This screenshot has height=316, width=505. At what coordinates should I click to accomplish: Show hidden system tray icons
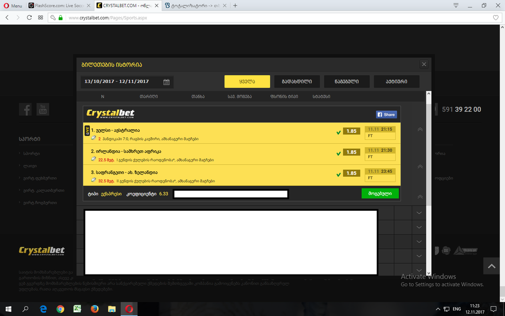tap(438, 309)
